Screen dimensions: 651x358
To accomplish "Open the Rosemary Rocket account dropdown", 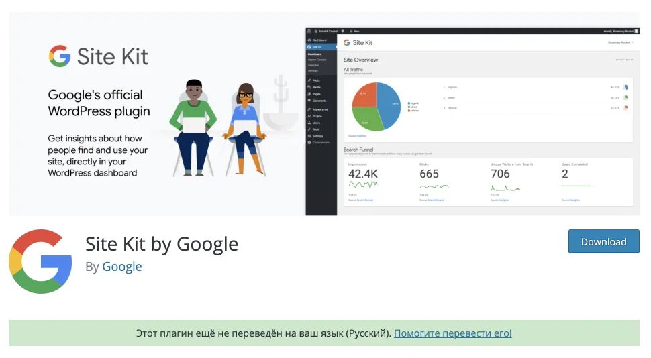I will pos(621,42).
